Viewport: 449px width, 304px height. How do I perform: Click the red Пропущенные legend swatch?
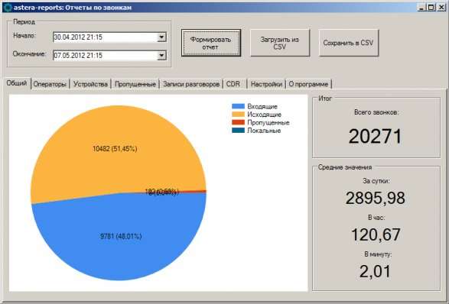pos(238,122)
